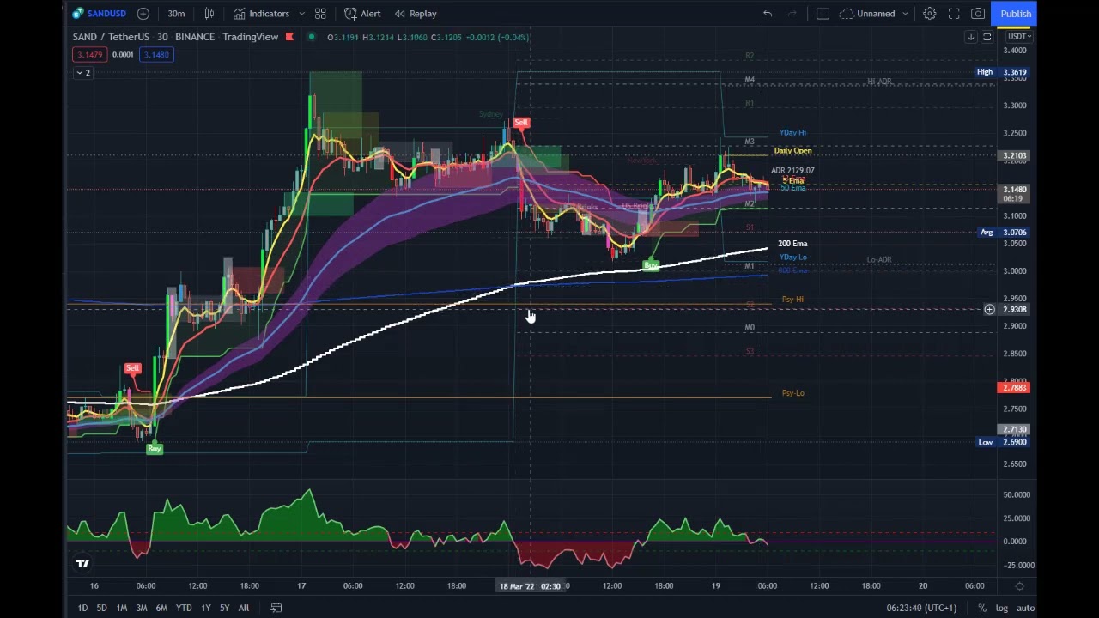Select the Psy-Hi label
The width and height of the screenshot is (1099, 618).
point(792,300)
